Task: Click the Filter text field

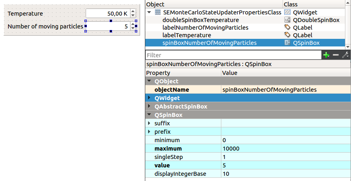Action: click(233, 55)
